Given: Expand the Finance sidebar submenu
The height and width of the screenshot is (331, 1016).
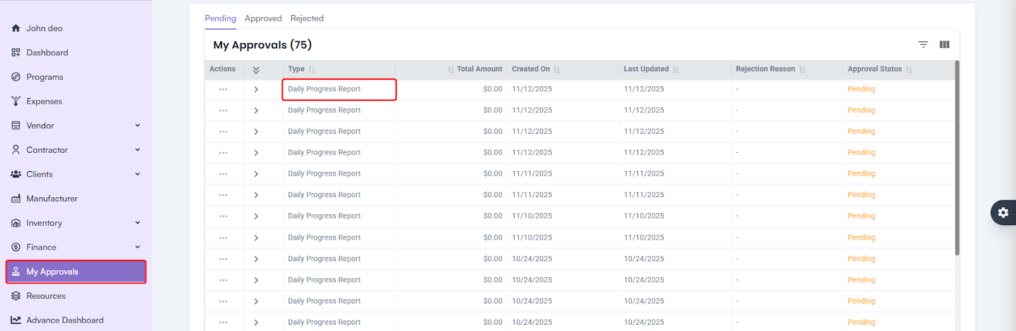Looking at the screenshot, I should click(137, 247).
